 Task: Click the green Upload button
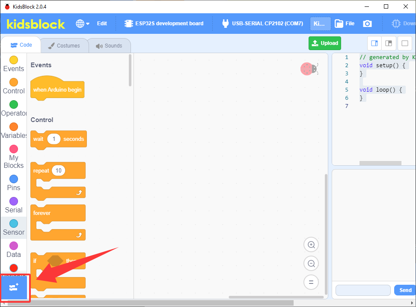325,43
